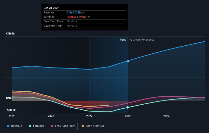The height and width of the screenshot is (133, 209).
Task: Click the 2021 x-axis label
Action: (51, 116)
